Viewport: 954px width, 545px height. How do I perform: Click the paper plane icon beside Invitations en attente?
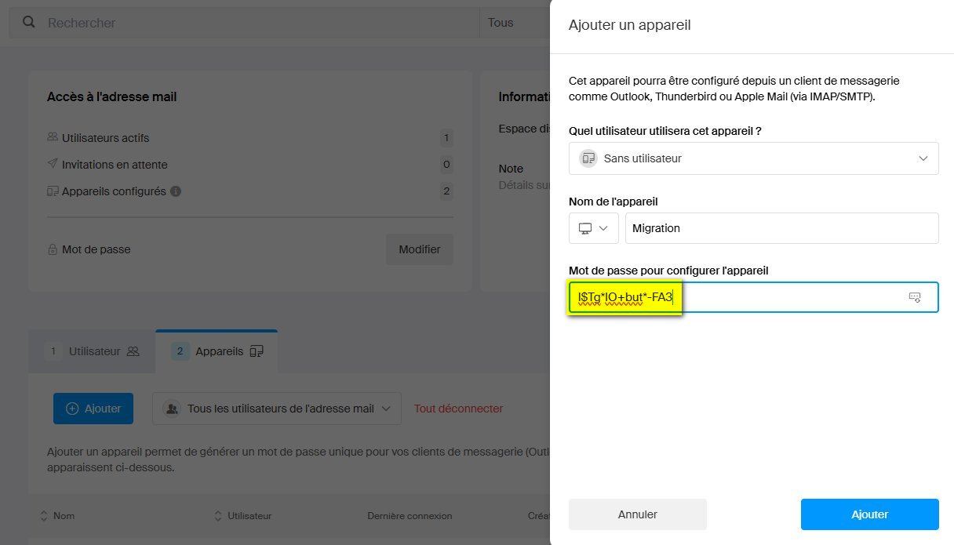click(x=51, y=164)
